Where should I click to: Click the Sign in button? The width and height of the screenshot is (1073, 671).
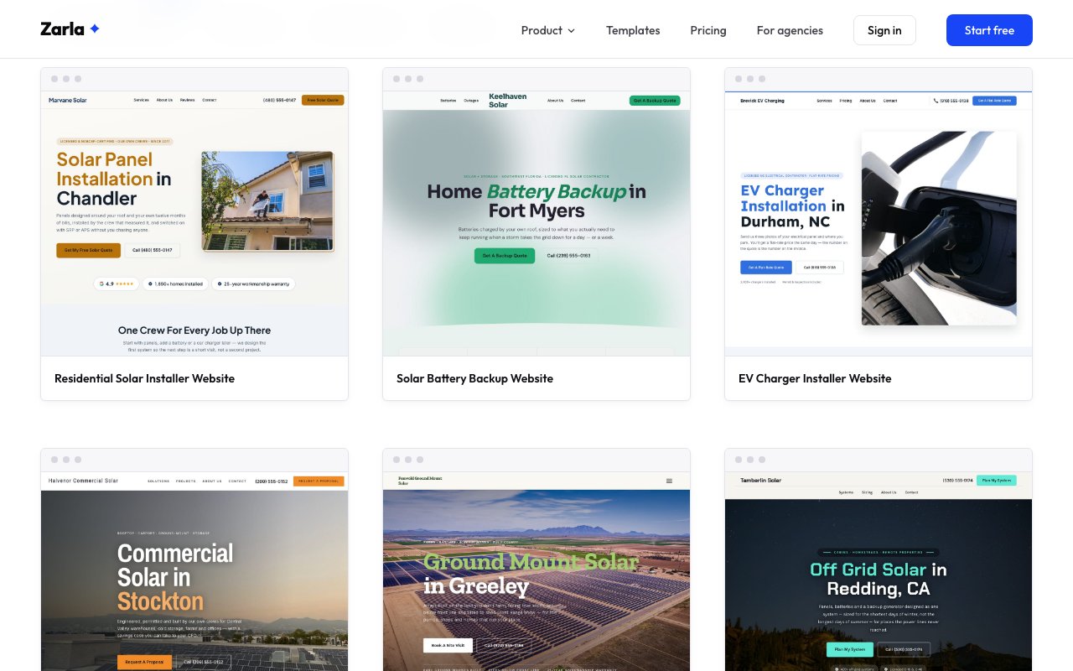(x=884, y=30)
